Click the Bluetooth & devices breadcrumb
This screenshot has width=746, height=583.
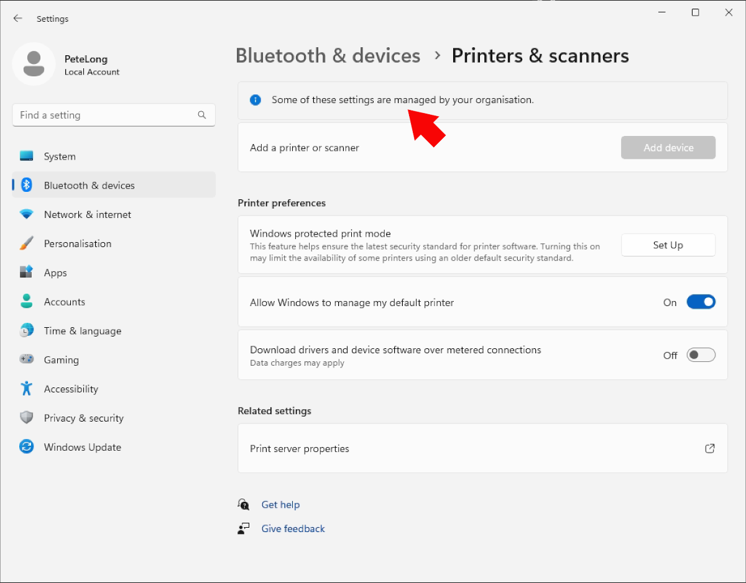click(328, 56)
